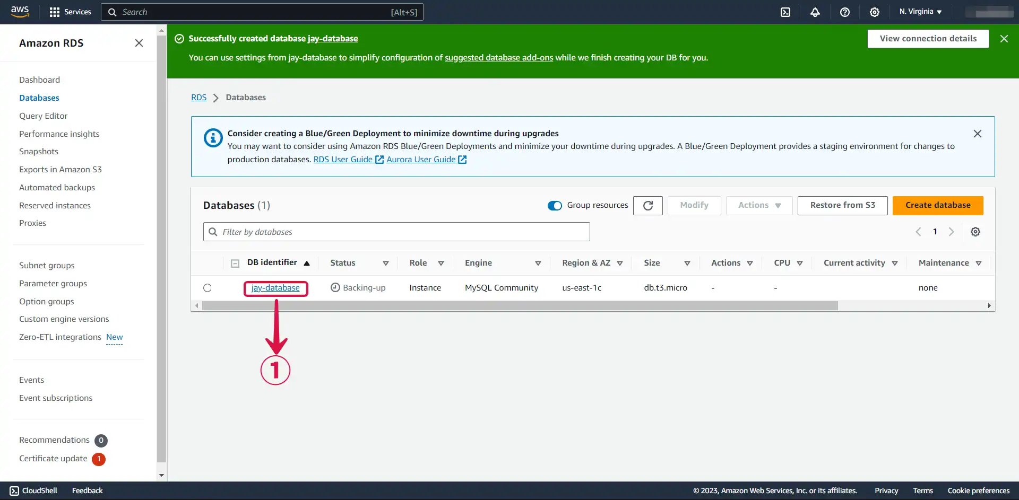Open Event subscriptions in sidebar
1019x500 pixels.
point(56,398)
